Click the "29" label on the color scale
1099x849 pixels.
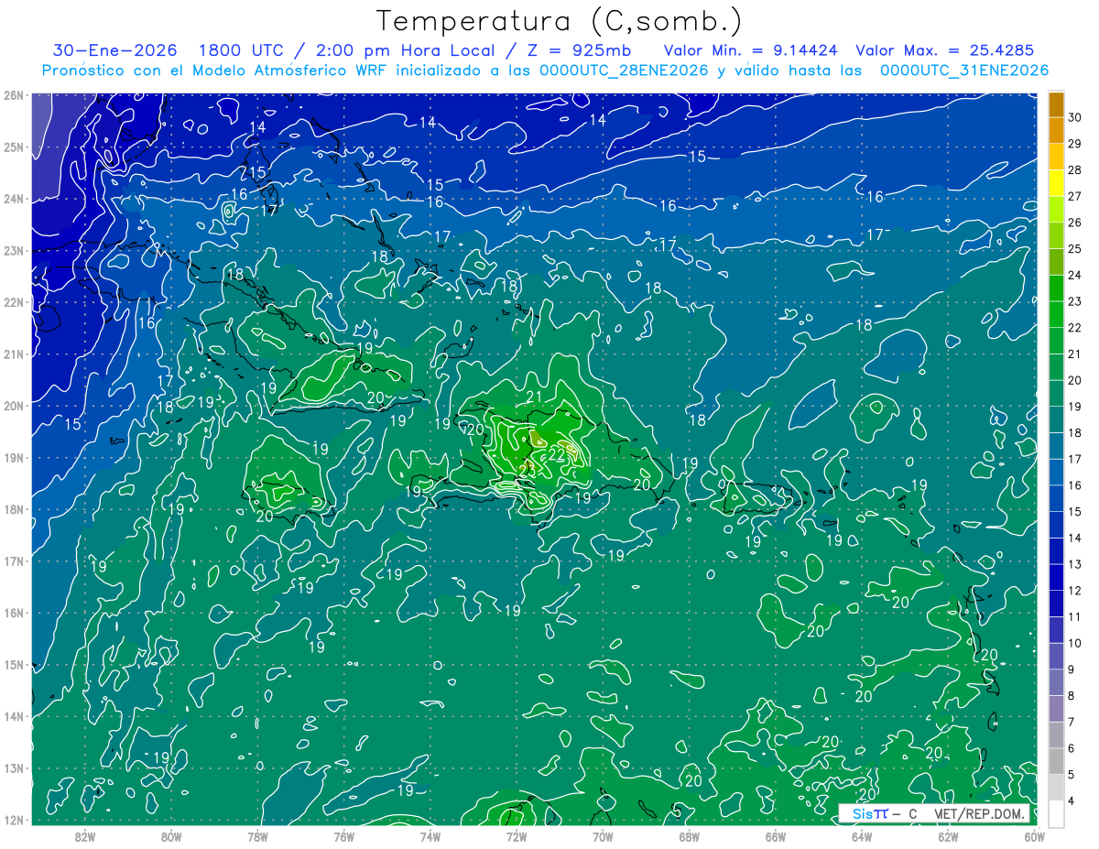(1075, 143)
